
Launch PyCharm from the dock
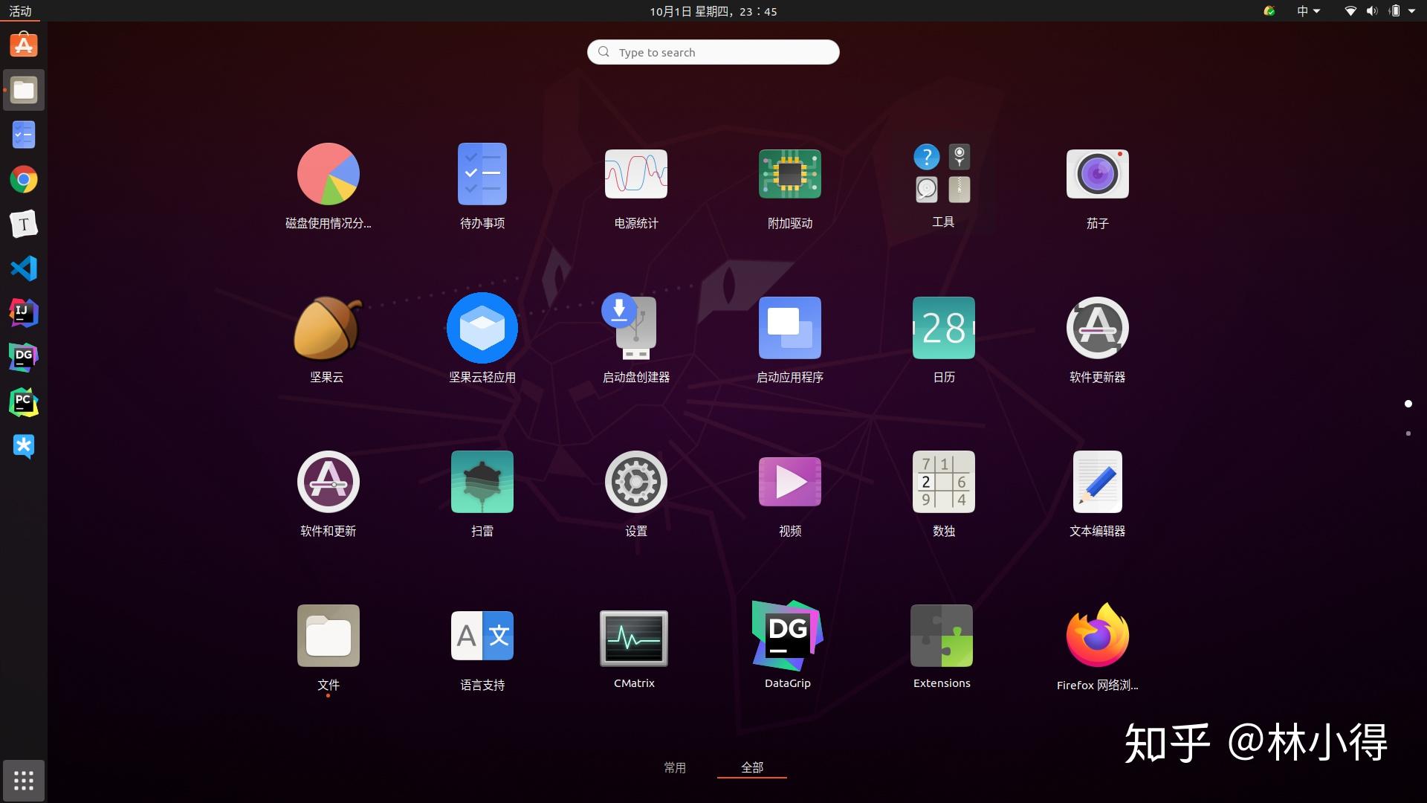24,402
